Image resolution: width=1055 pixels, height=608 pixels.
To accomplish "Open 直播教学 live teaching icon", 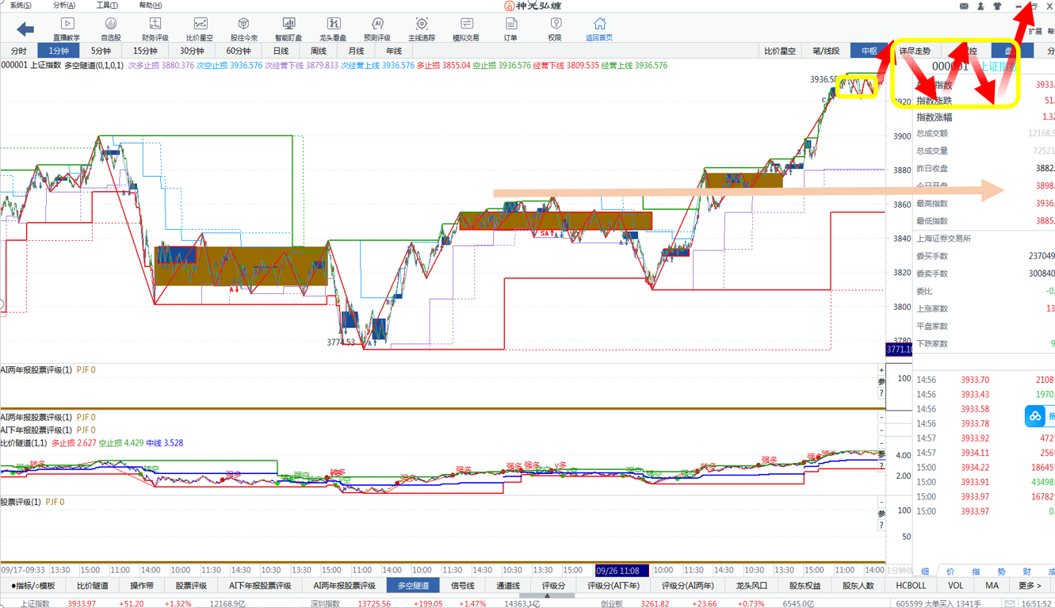I will [67, 29].
